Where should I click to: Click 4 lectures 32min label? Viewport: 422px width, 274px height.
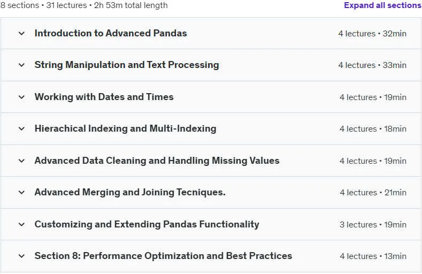(372, 34)
